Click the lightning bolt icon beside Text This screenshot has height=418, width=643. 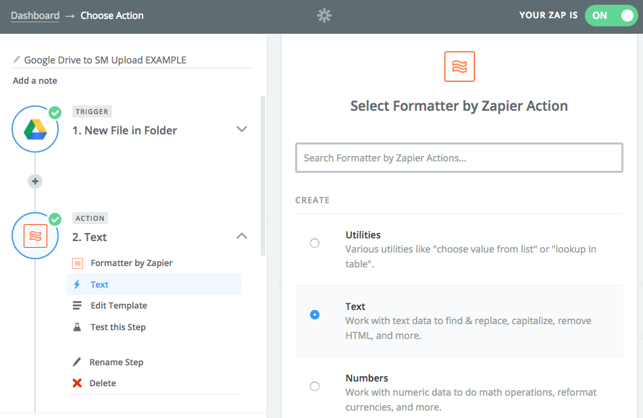pos(77,284)
